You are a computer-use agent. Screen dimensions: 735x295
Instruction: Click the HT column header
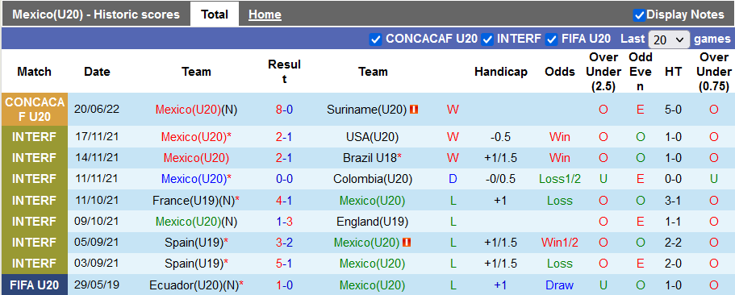673,72
